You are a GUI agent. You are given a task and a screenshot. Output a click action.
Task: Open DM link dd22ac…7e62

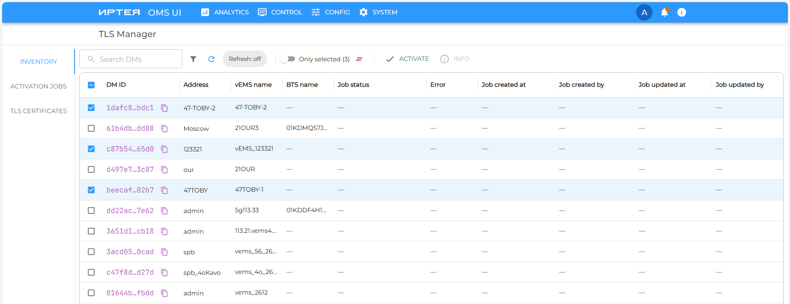click(130, 211)
